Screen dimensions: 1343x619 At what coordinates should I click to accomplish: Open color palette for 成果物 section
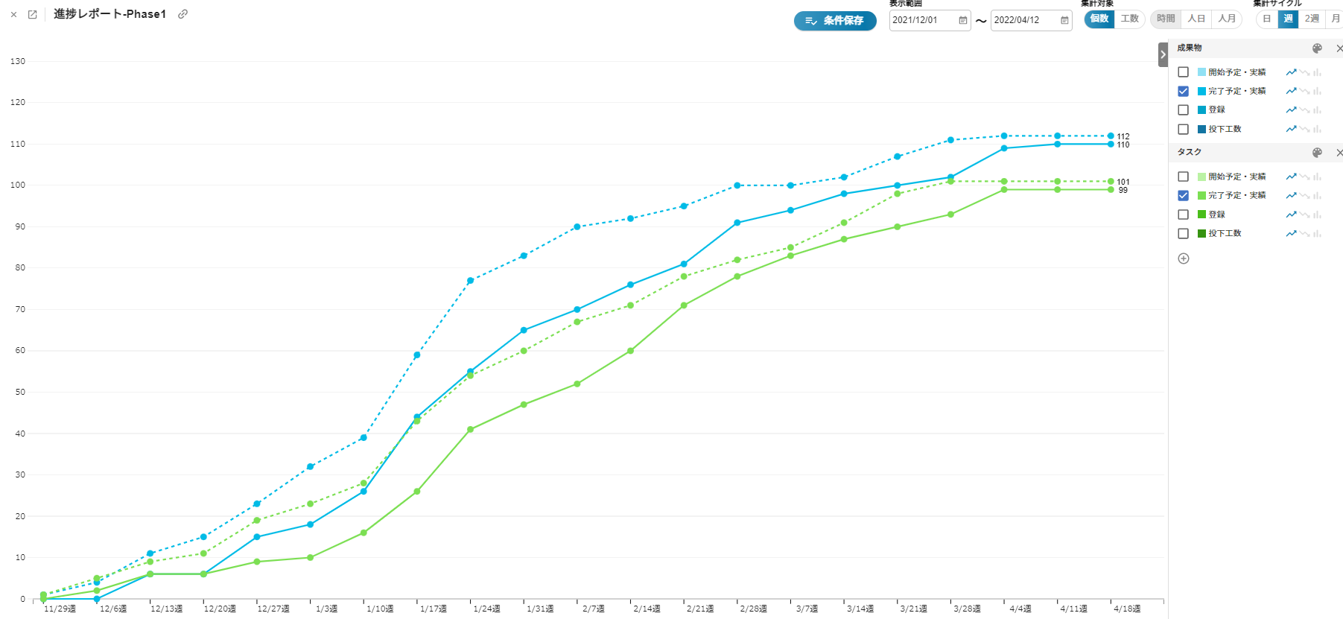tap(1317, 48)
